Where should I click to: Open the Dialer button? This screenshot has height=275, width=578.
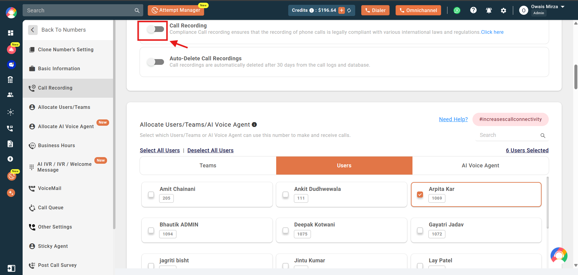(375, 10)
